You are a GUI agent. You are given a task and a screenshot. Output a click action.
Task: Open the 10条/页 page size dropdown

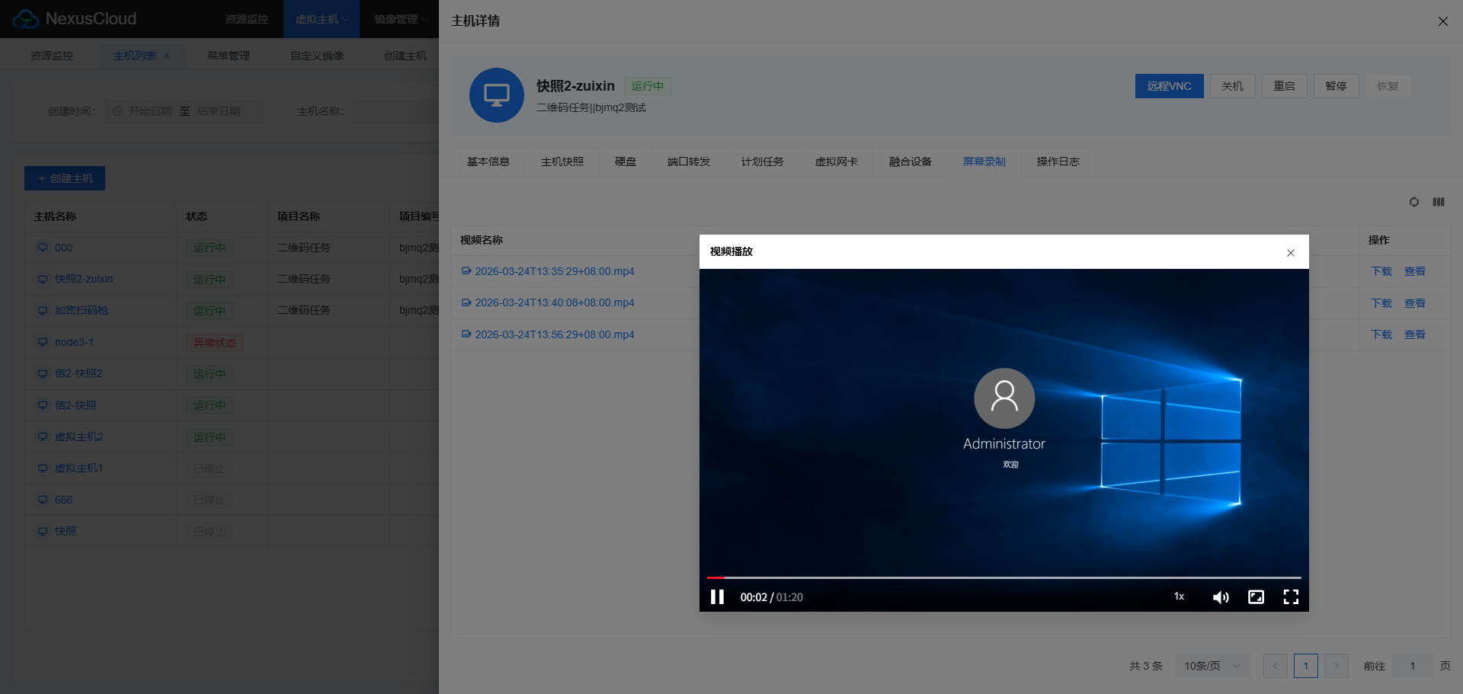point(1212,665)
